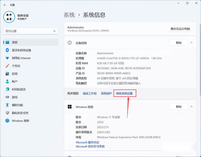Image resolution: width=201 pixels, height=157 pixels.
Task: Click the 查找设置 search field
Action: (31, 31)
